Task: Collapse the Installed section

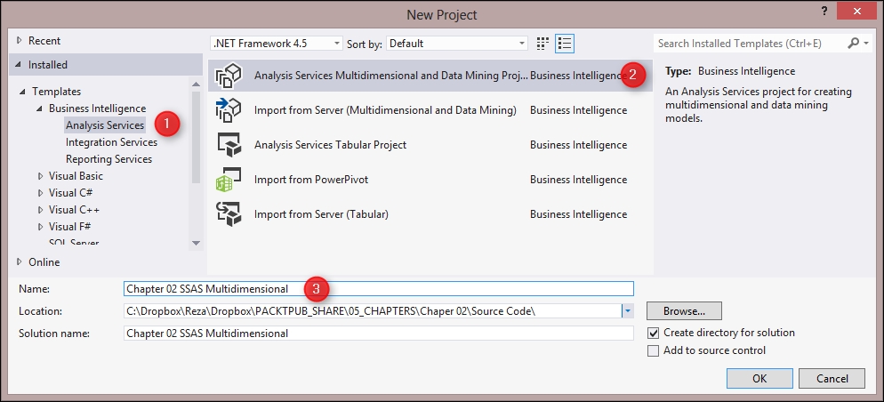Action: point(20,65)
